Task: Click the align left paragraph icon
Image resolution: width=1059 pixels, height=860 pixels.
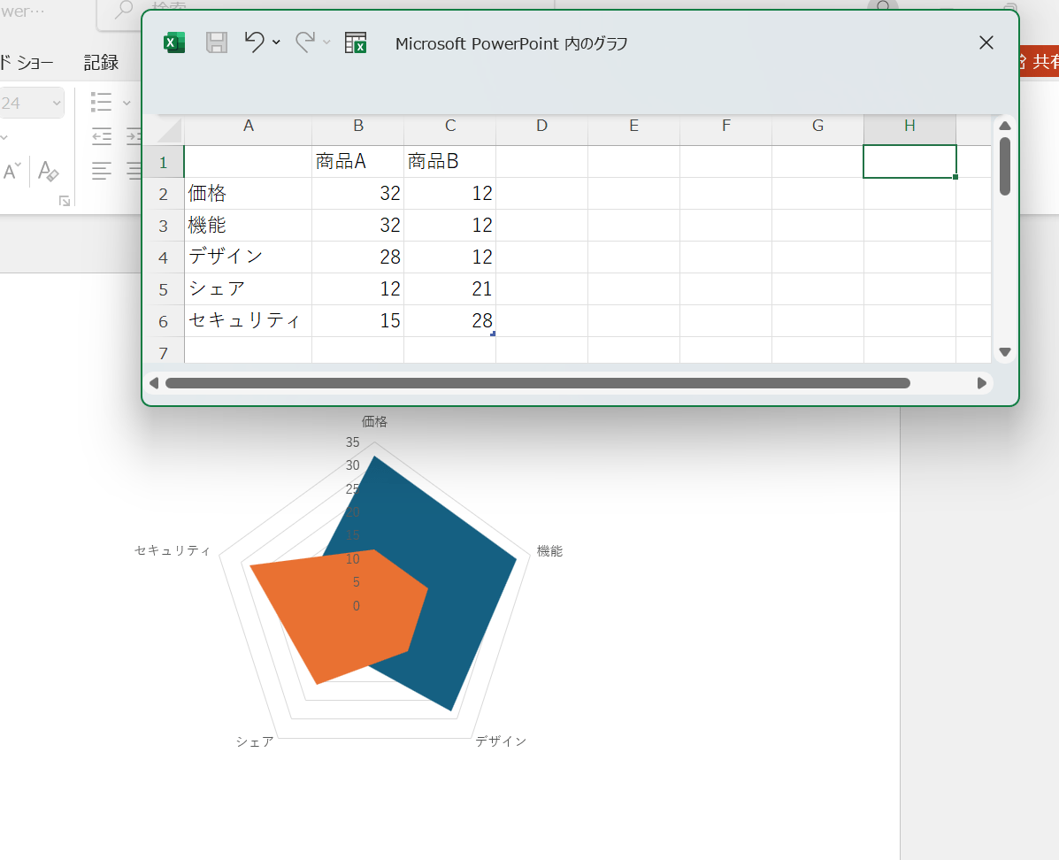Action: point(102,171)
